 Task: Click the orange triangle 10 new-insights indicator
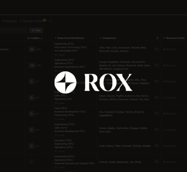(x=38, y=65)
